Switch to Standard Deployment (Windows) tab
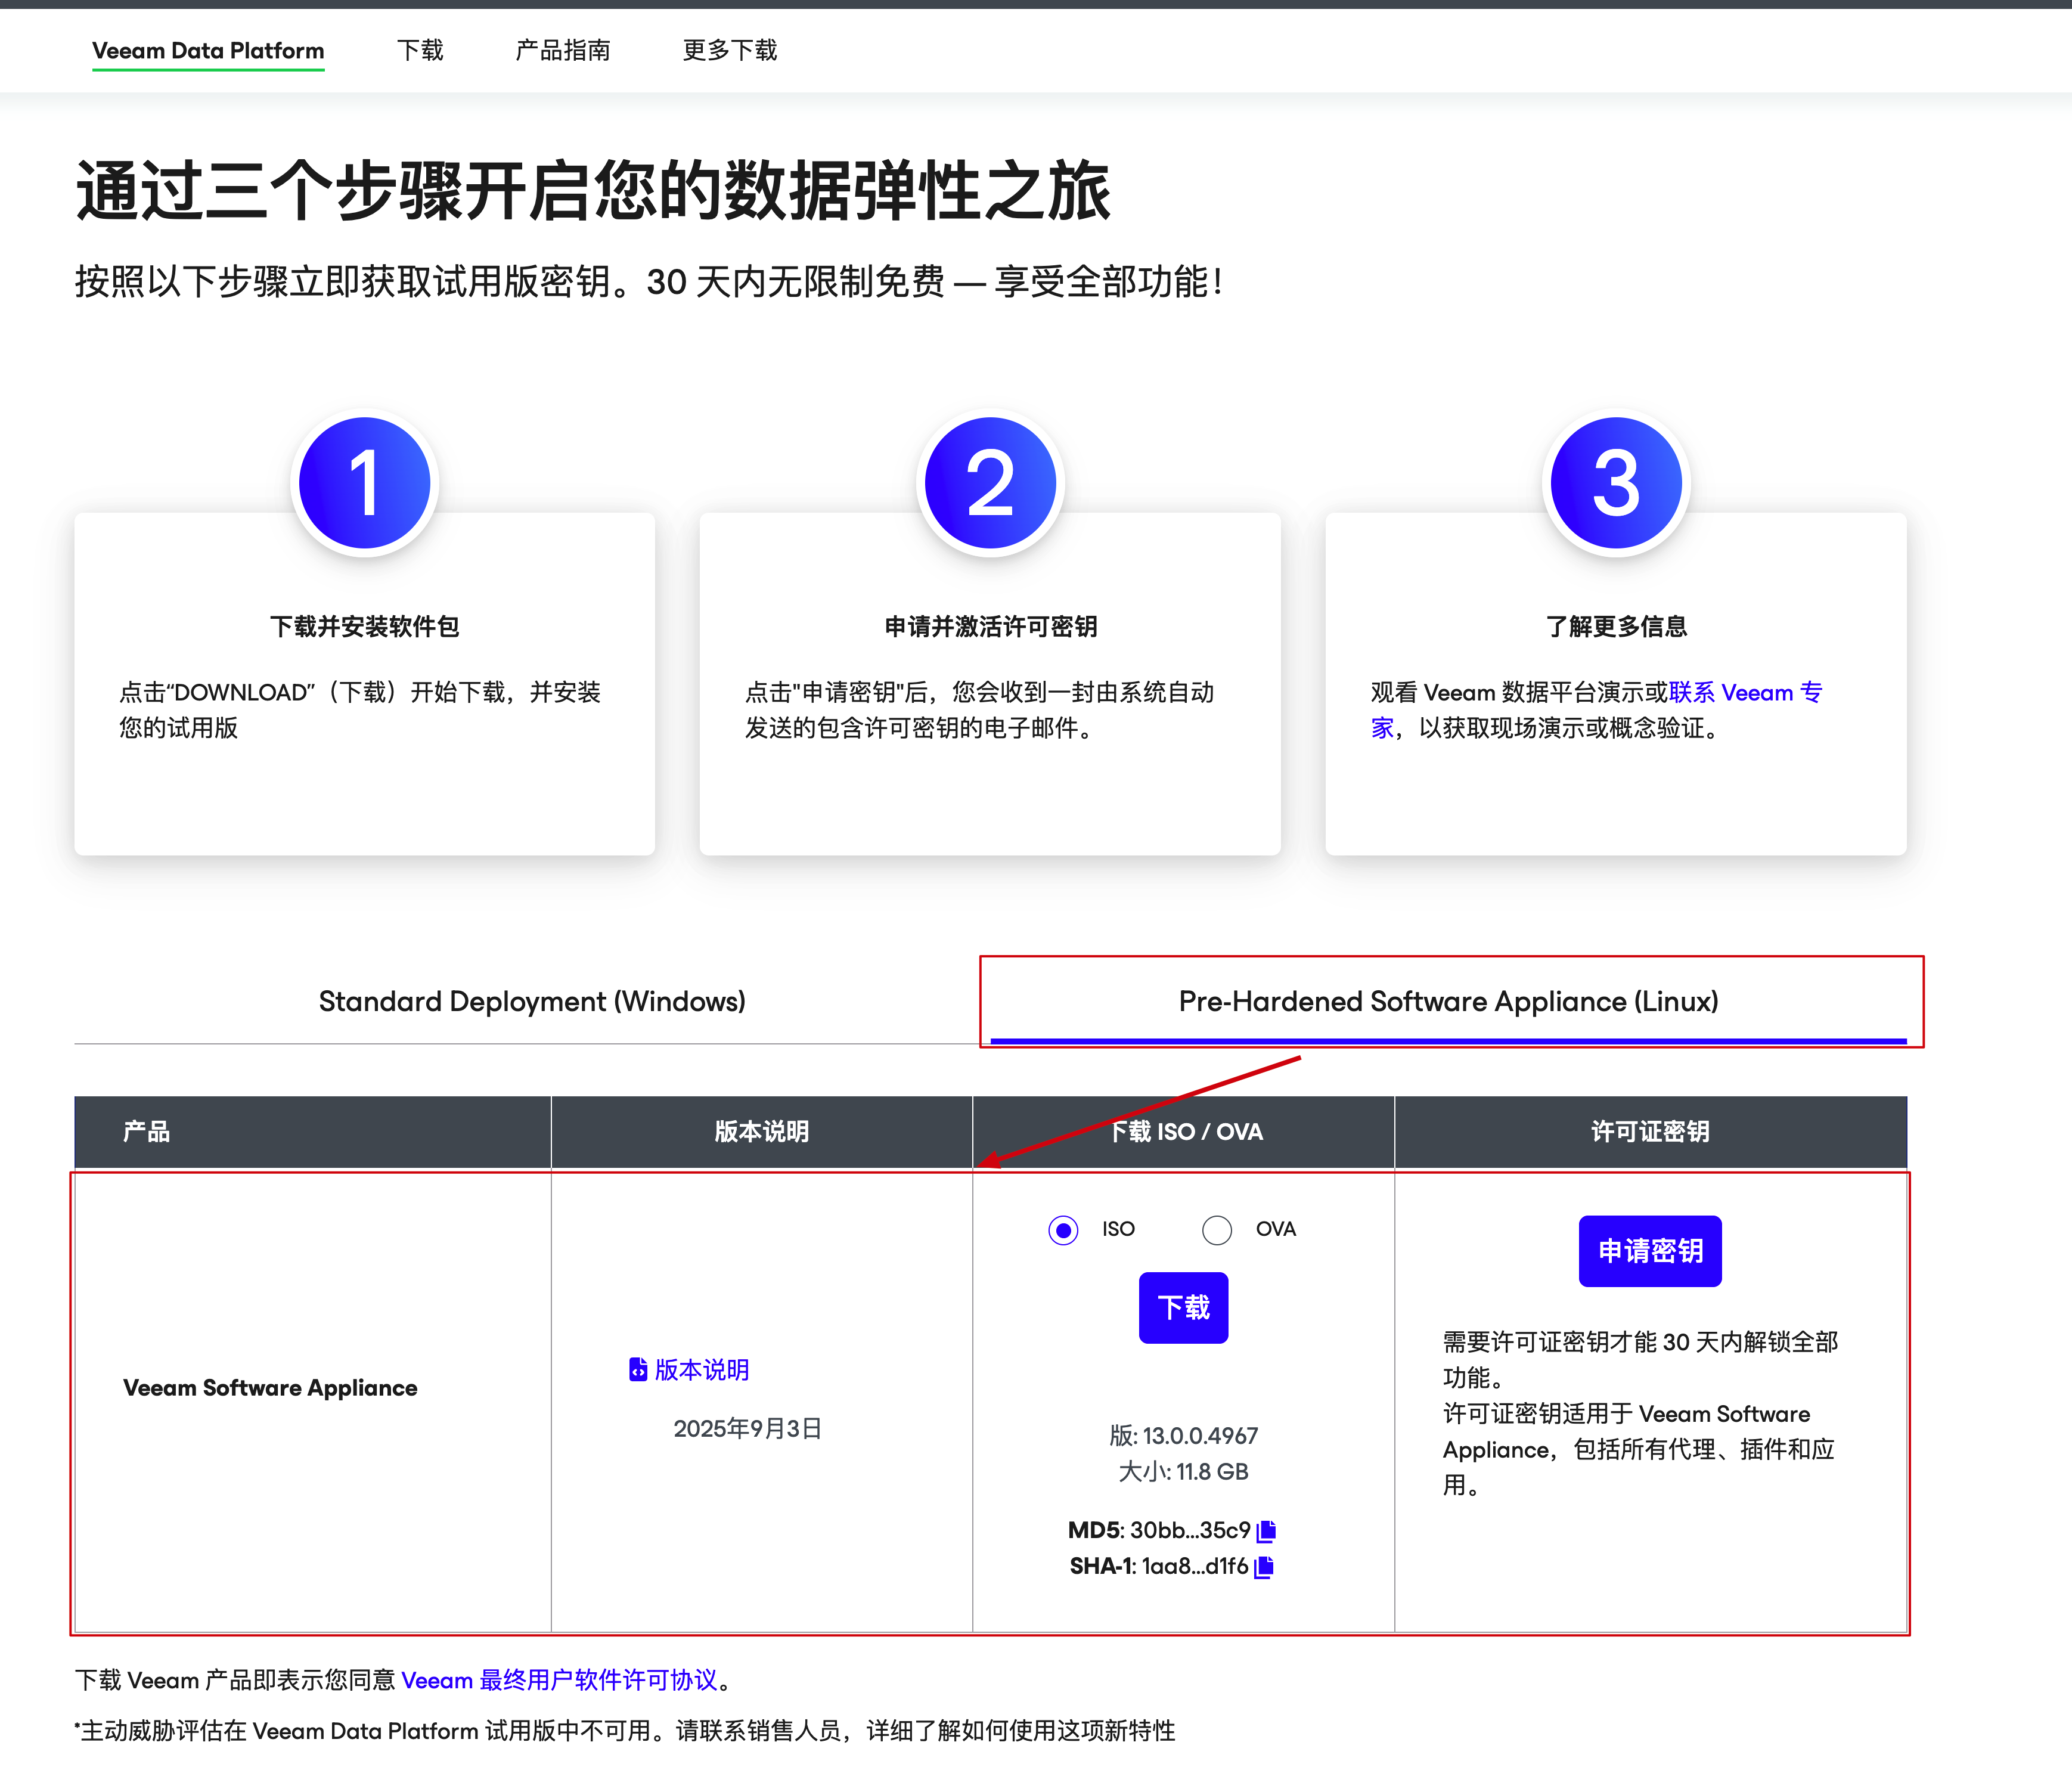 [x=532, y=1001]
